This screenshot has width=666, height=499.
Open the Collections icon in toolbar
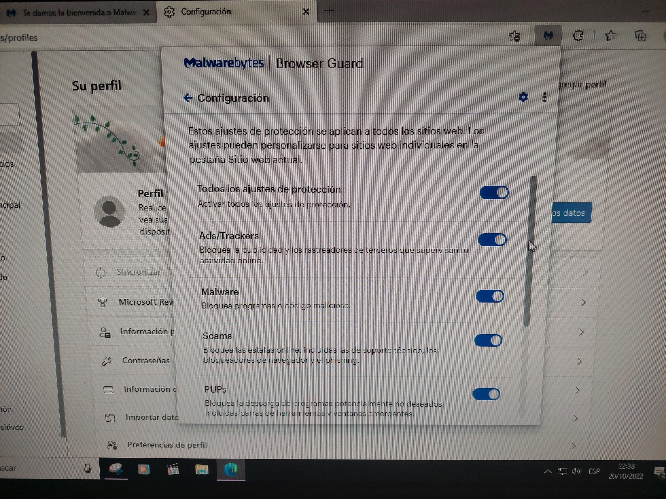[640, 36]
